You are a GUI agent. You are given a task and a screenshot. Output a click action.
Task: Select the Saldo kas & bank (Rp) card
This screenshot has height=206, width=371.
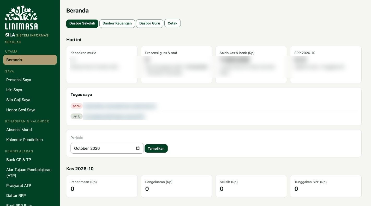click(251, 65)
